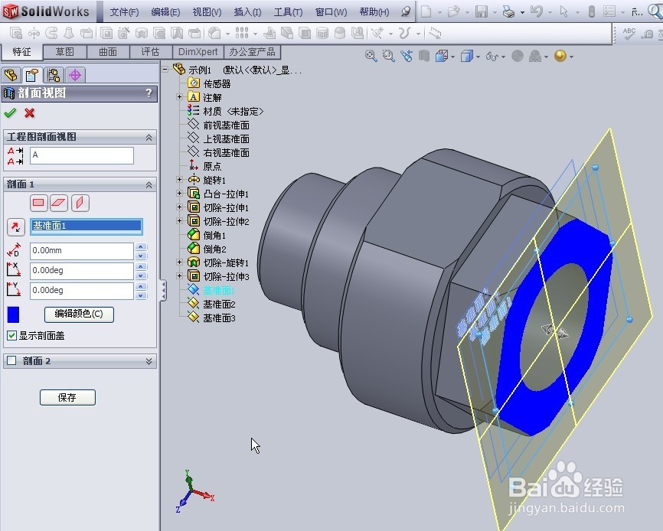Click the Edit Appearance sphere icon
This screenshot has width=663, height=531.
click(x=518, y=56)
